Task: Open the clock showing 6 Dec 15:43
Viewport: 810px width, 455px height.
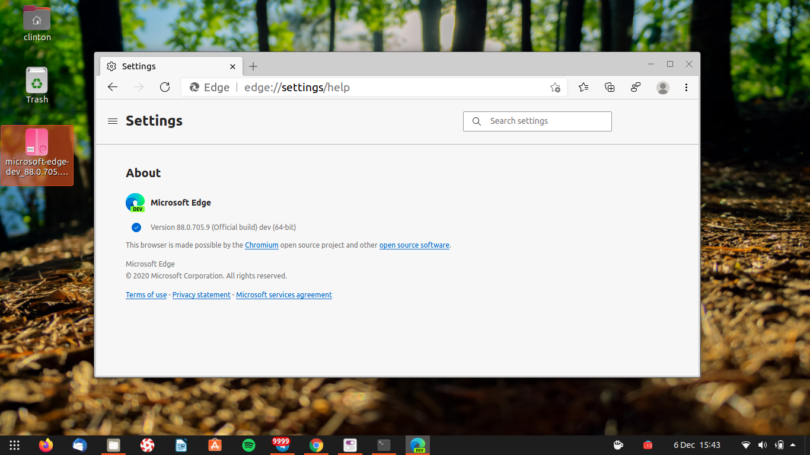Action: click(x=697, y=445)
